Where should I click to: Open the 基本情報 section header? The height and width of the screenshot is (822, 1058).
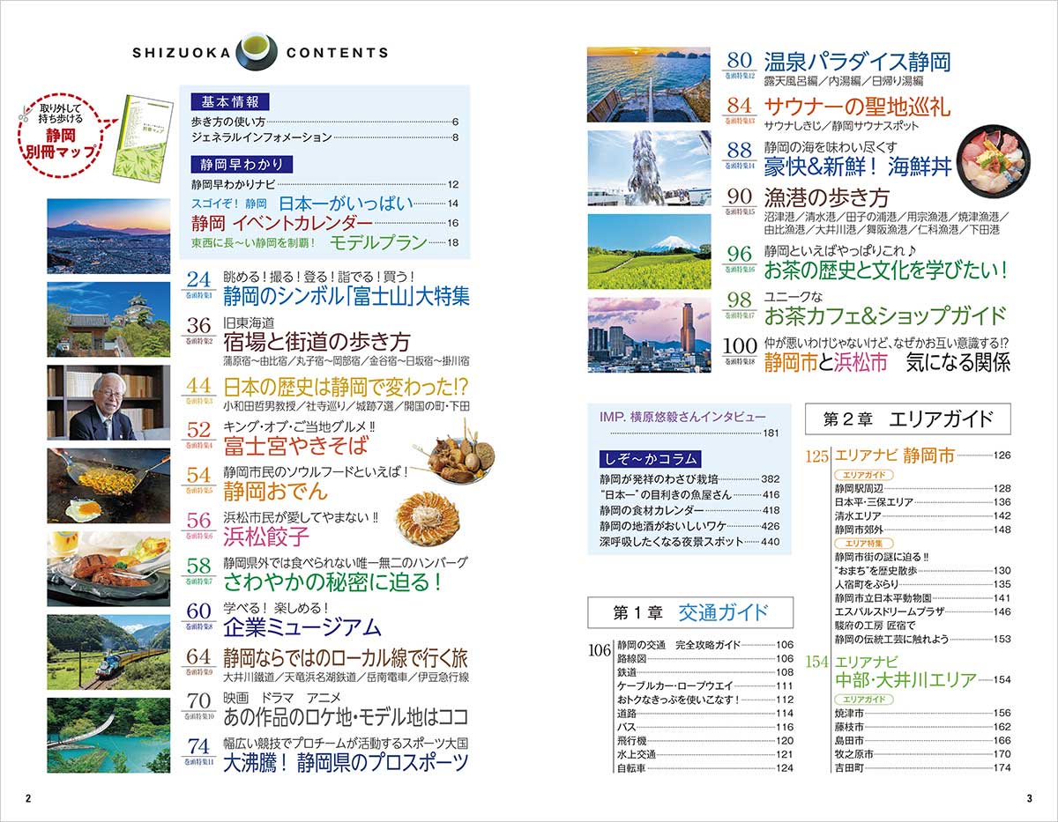(225, 100)
